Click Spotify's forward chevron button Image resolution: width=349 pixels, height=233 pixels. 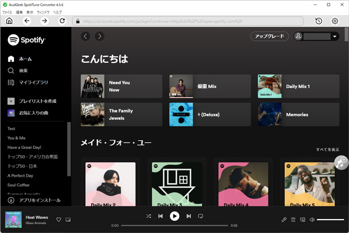[100, 36]
